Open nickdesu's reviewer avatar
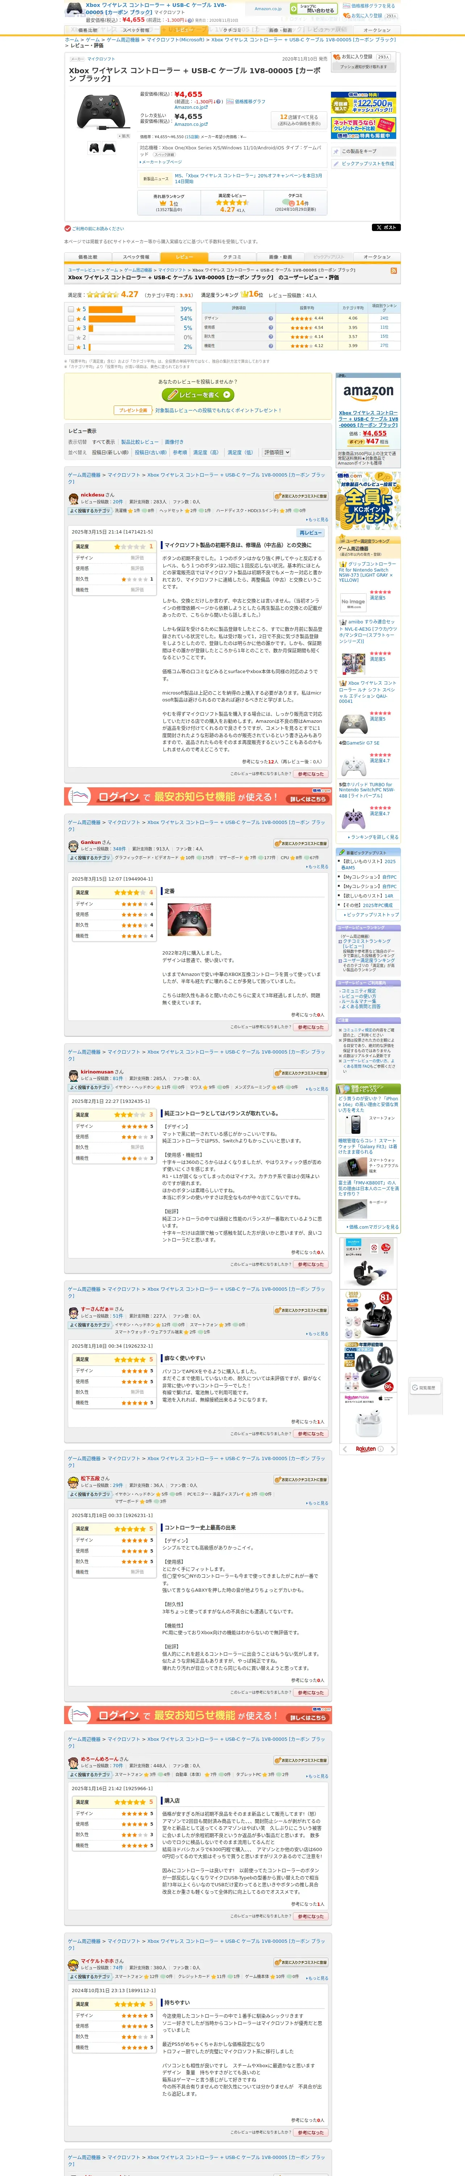The image size is (465, 2176). pyautogui.click(x=74, y=498)
